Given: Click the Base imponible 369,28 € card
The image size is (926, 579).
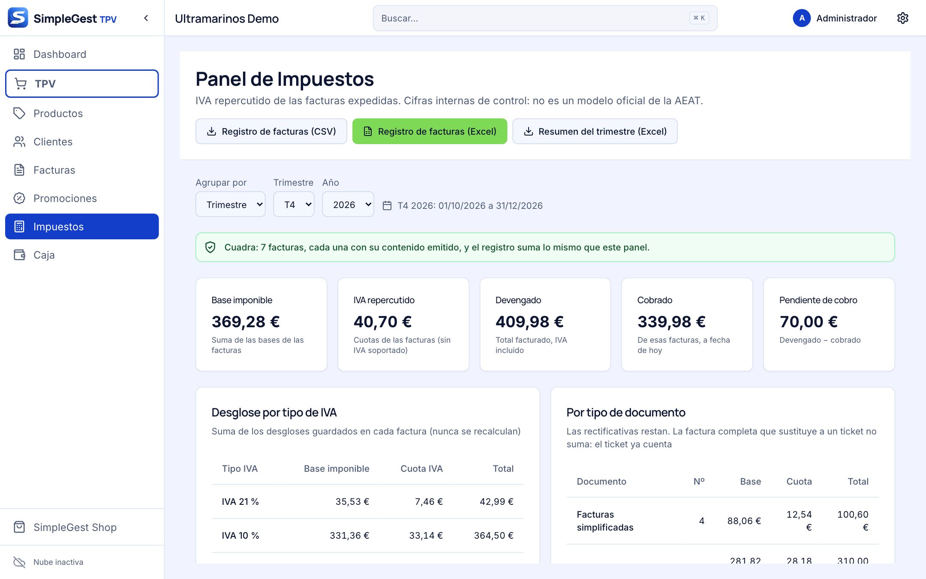Looking at the screenshot, I should tap(261, 324).
